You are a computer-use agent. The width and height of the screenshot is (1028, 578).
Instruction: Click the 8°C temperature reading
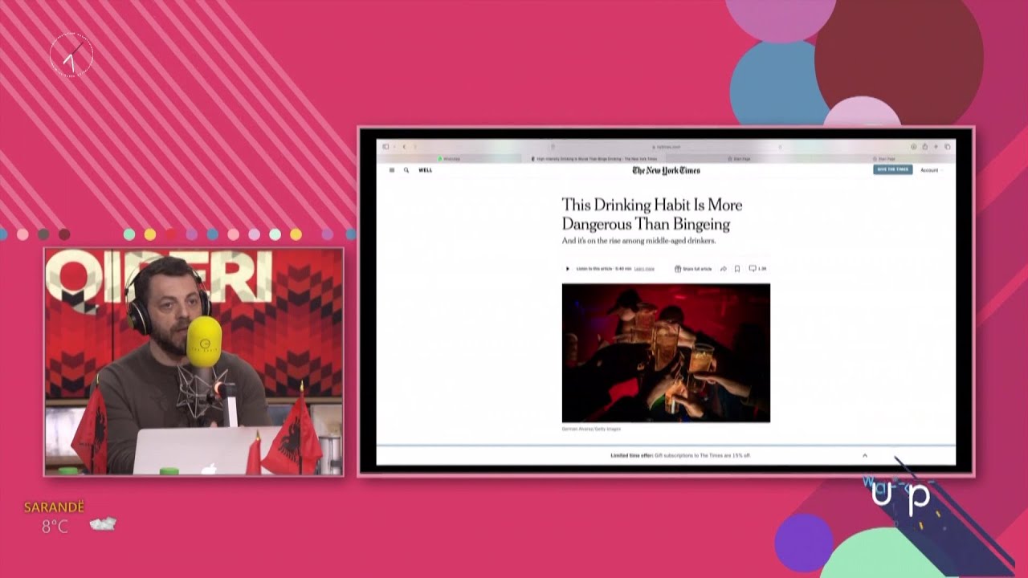tap(55, 527)
